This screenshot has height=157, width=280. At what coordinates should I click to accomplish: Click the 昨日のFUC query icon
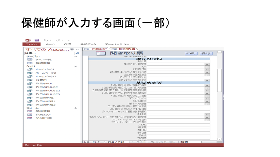point(30,84)
